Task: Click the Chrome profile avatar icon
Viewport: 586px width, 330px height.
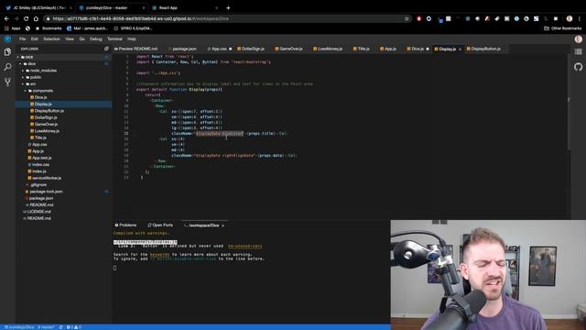Action: [x=570, y=18]
